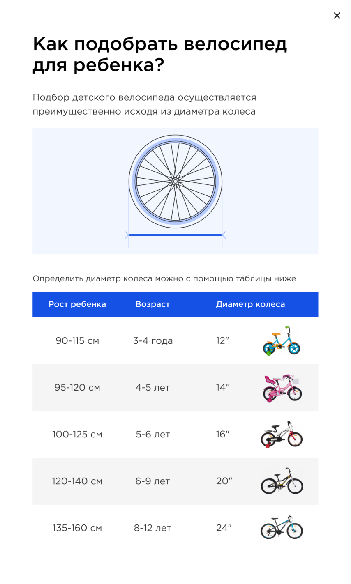The width and height of the screenshot is (351, 584).
Task: Click the 24″ wheel diameter value
Action: 224,528
